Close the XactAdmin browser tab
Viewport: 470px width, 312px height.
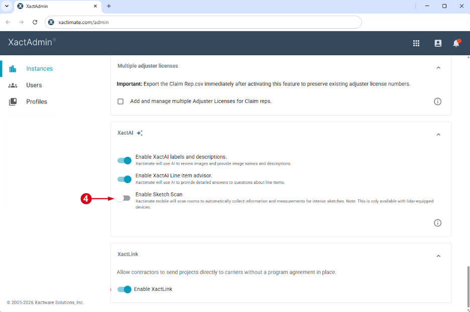pyautogui.click(x=95, y=6)
